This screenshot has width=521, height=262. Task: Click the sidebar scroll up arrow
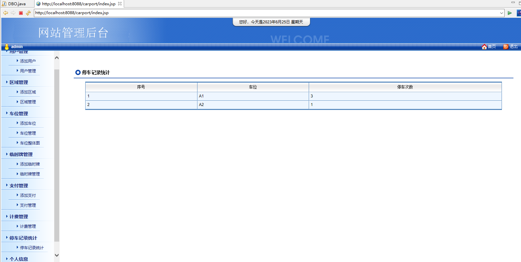coord(57,58)
